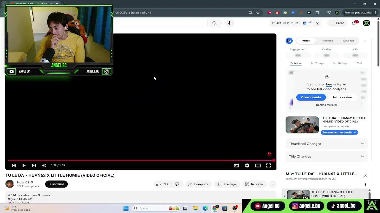Screen dimensions: 380x213
Task: Click the red video progress bar
Action: [141, 160]
